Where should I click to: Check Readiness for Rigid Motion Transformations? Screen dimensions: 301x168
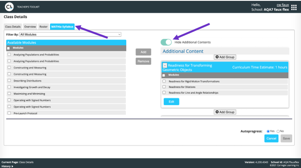(164, 81)
